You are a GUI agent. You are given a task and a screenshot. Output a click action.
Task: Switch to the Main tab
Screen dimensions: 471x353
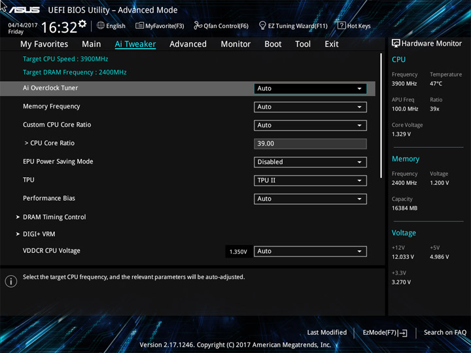(x=92, y=44)
